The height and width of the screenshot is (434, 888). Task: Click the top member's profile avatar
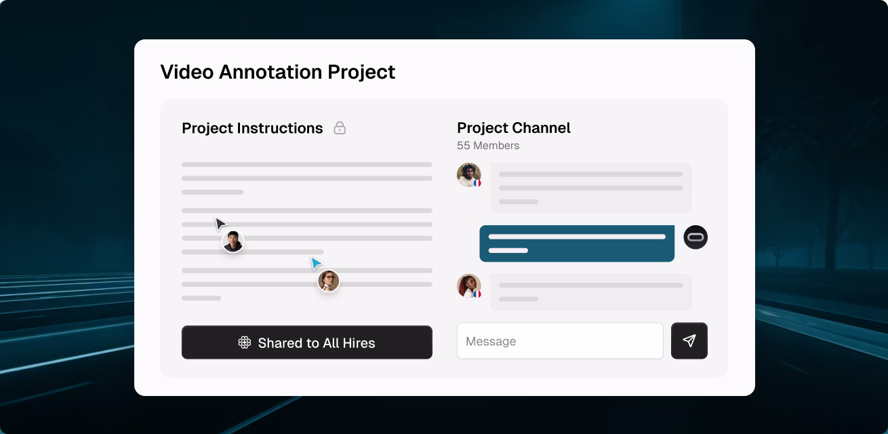pyautogui.click(x=468, y=175)
